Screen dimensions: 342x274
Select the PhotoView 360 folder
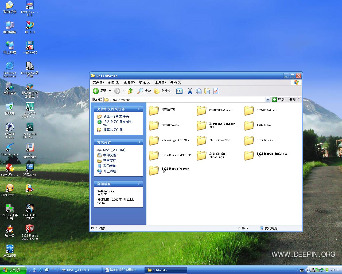click(213, 140)
